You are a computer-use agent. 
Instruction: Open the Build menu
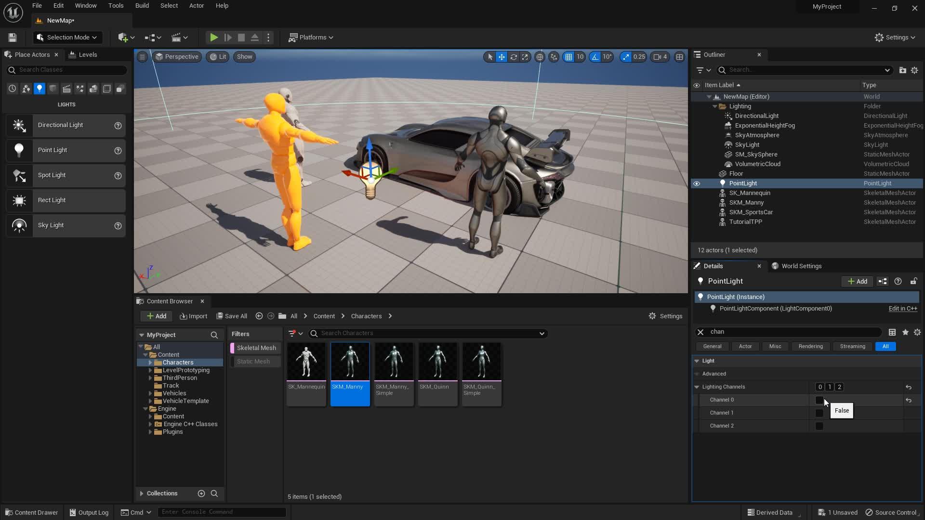pos(142,6)
